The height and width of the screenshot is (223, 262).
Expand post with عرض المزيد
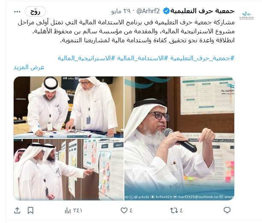pos(29,67)
